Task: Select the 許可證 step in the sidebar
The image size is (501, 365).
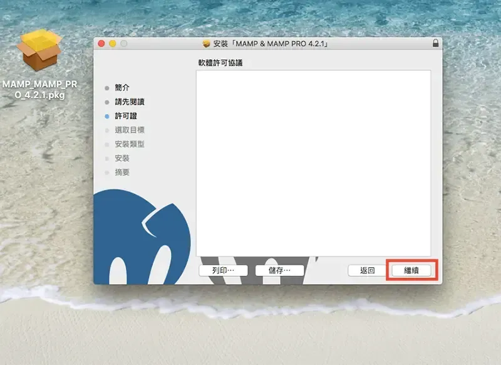Action: (x=126, y=116)
